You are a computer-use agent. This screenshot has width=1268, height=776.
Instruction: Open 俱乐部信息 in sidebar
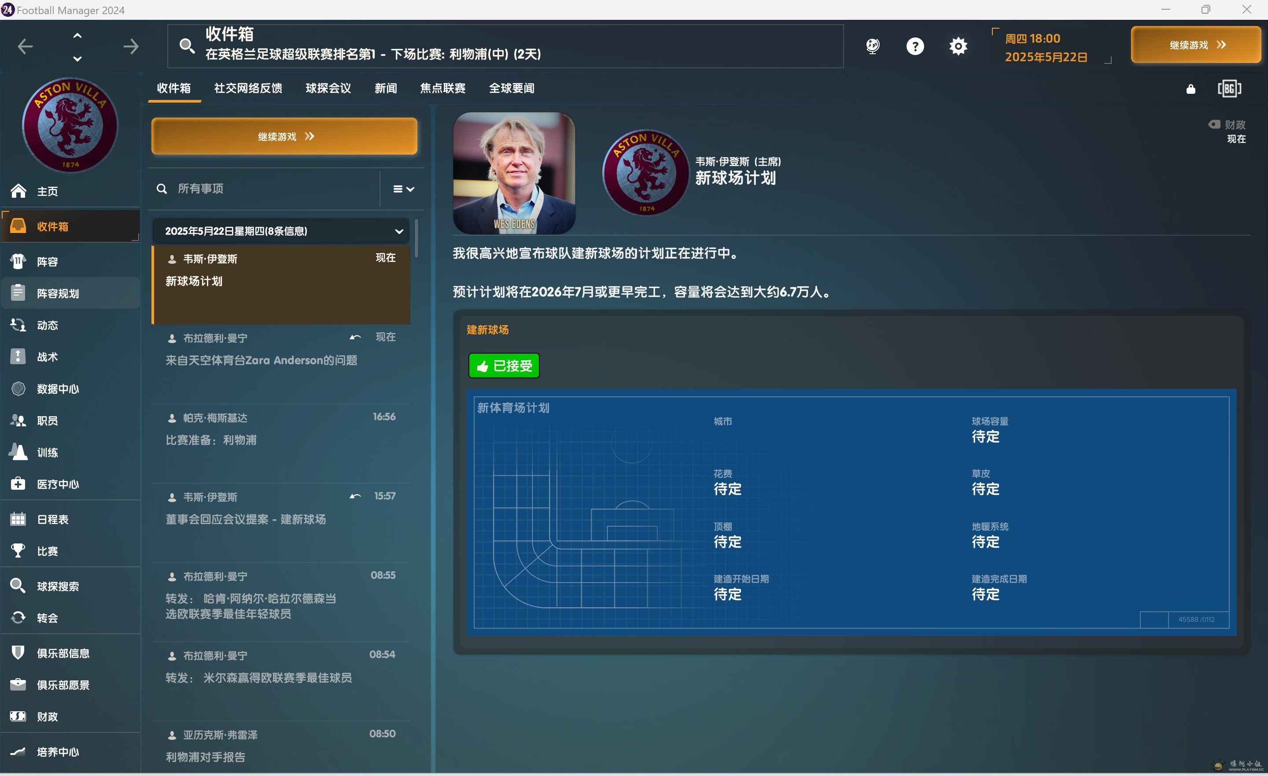(x=70, y=653)
